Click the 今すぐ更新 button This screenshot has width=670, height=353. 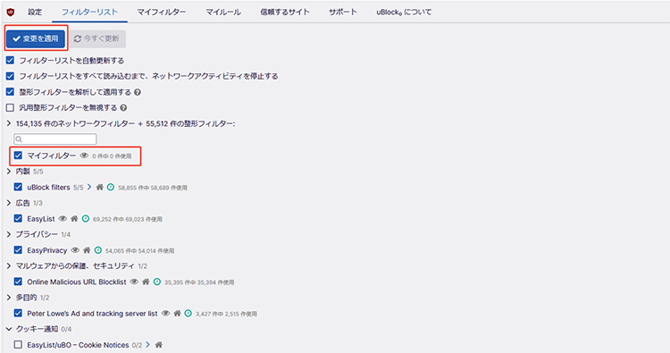(x=97, y=38)
